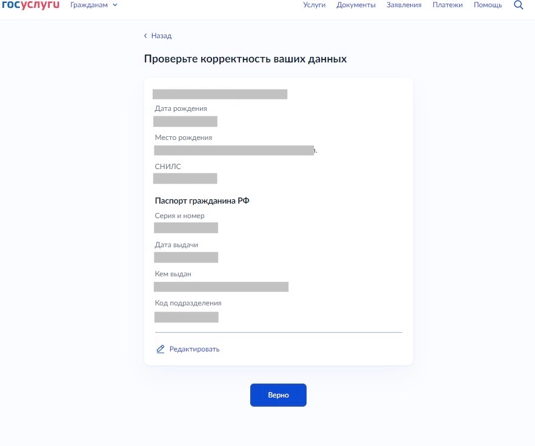Click the back chevron arrow icon
The width and height of the screenshot is (535, 446).
tap(145, 36)
